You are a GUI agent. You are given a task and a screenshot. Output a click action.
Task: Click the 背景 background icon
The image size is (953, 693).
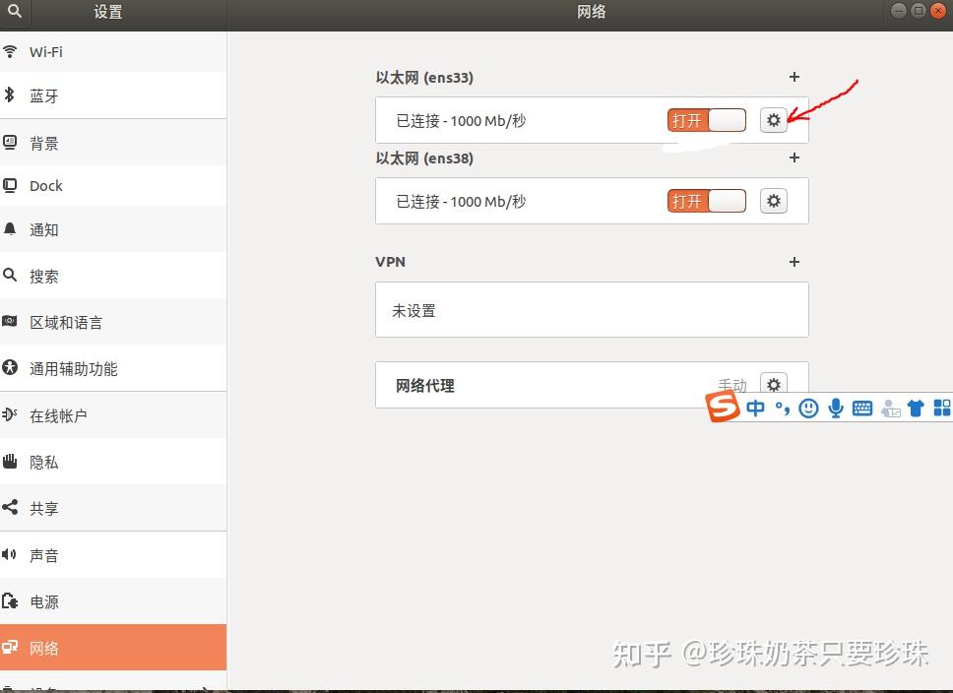[9, 143]
